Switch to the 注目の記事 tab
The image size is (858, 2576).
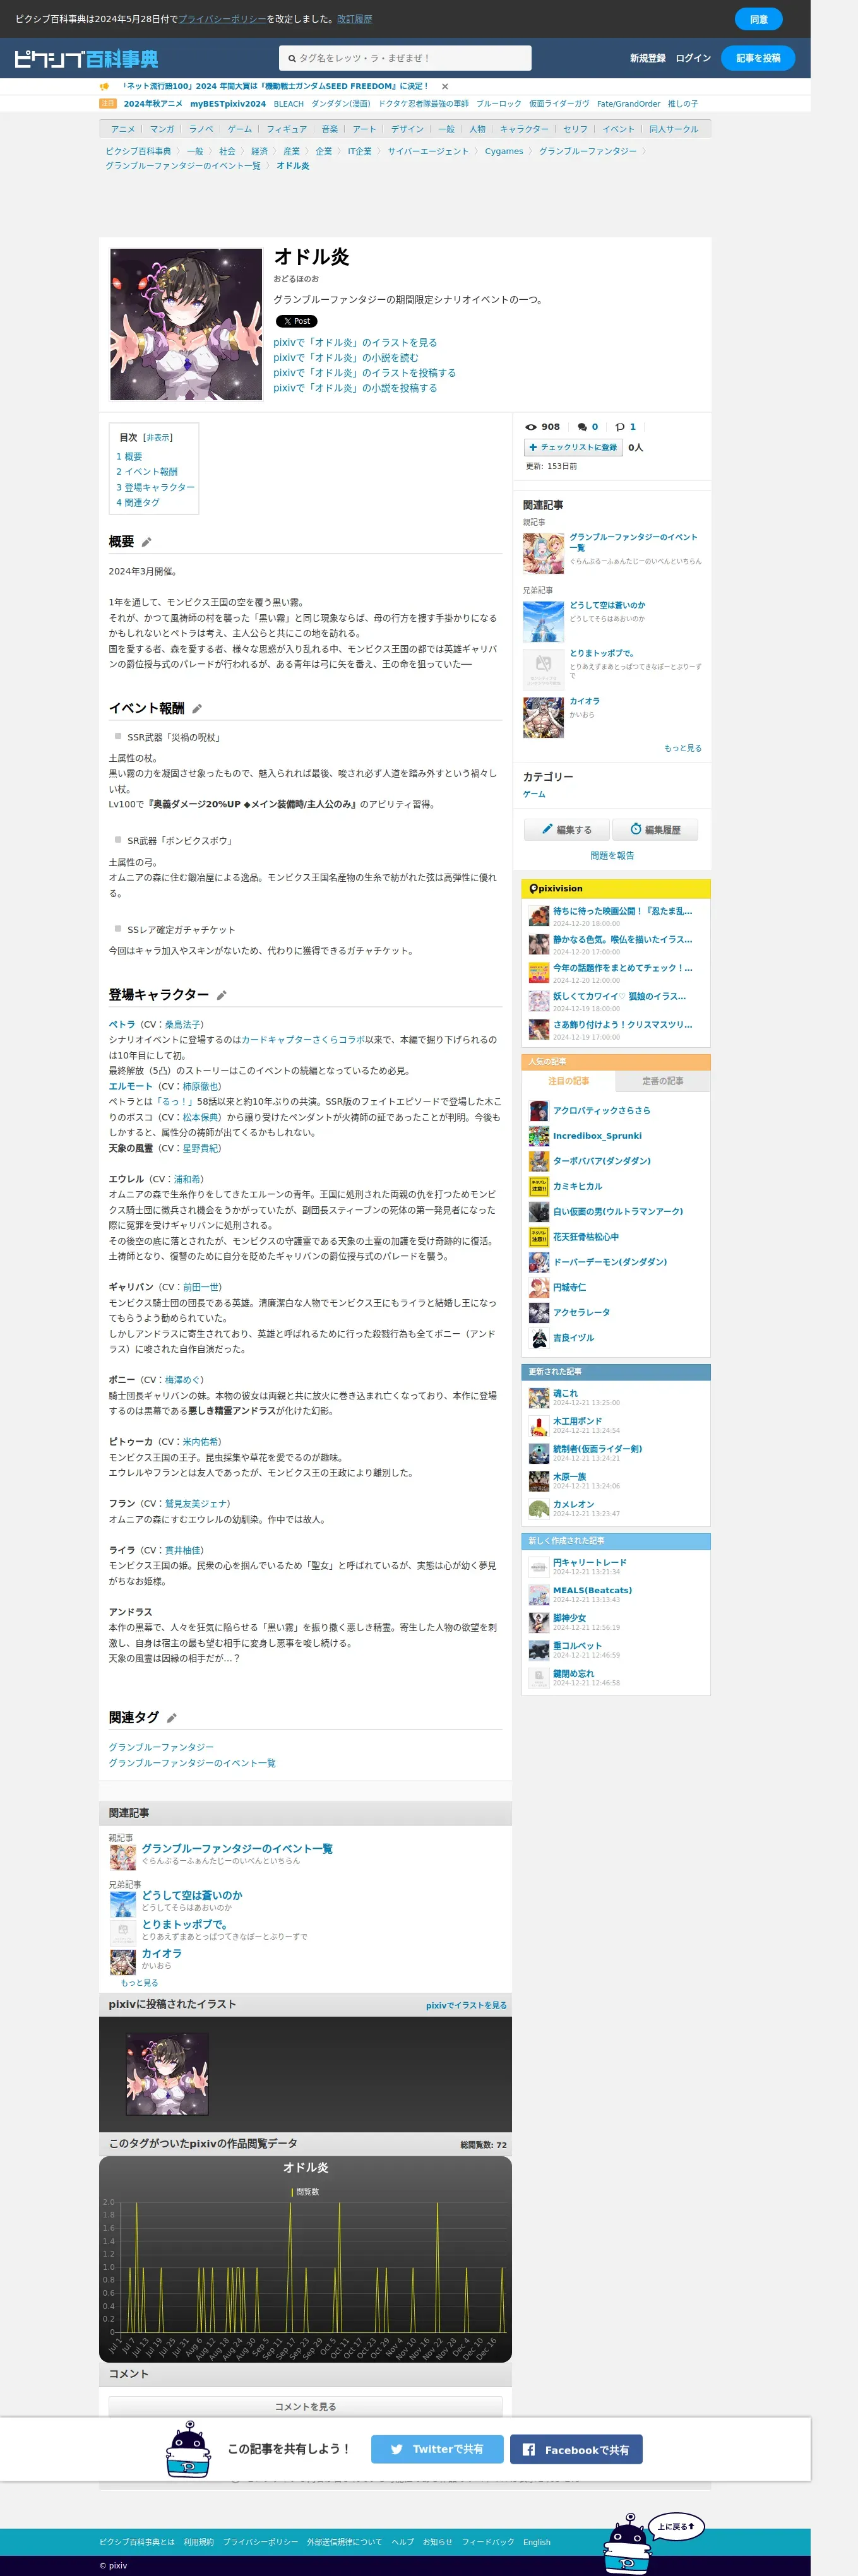click(568, 1081)
